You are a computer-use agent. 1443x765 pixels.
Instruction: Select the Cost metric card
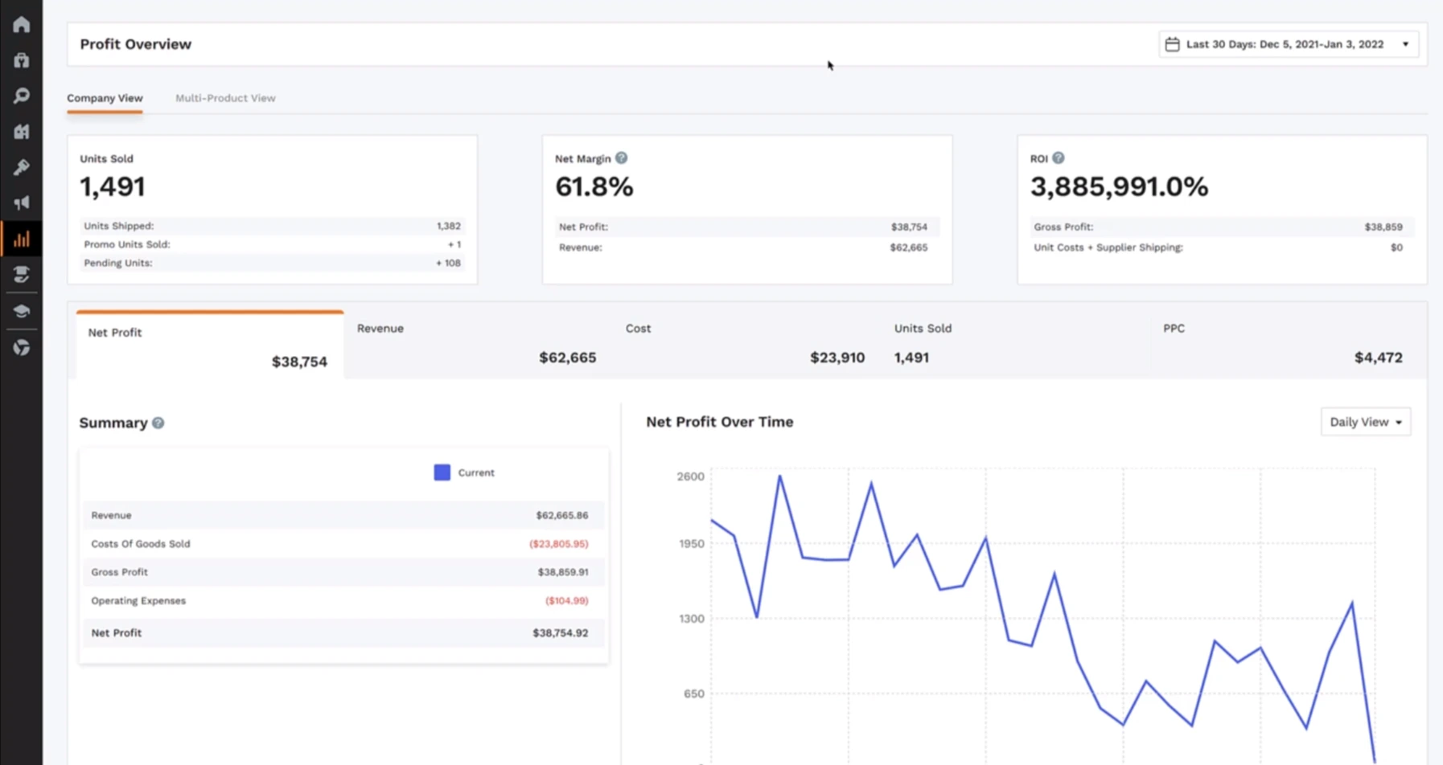tap(745, 344)
